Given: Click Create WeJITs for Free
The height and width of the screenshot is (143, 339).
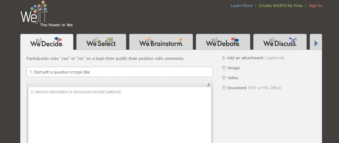Looking at the screenshot, I should coord(280,6).
